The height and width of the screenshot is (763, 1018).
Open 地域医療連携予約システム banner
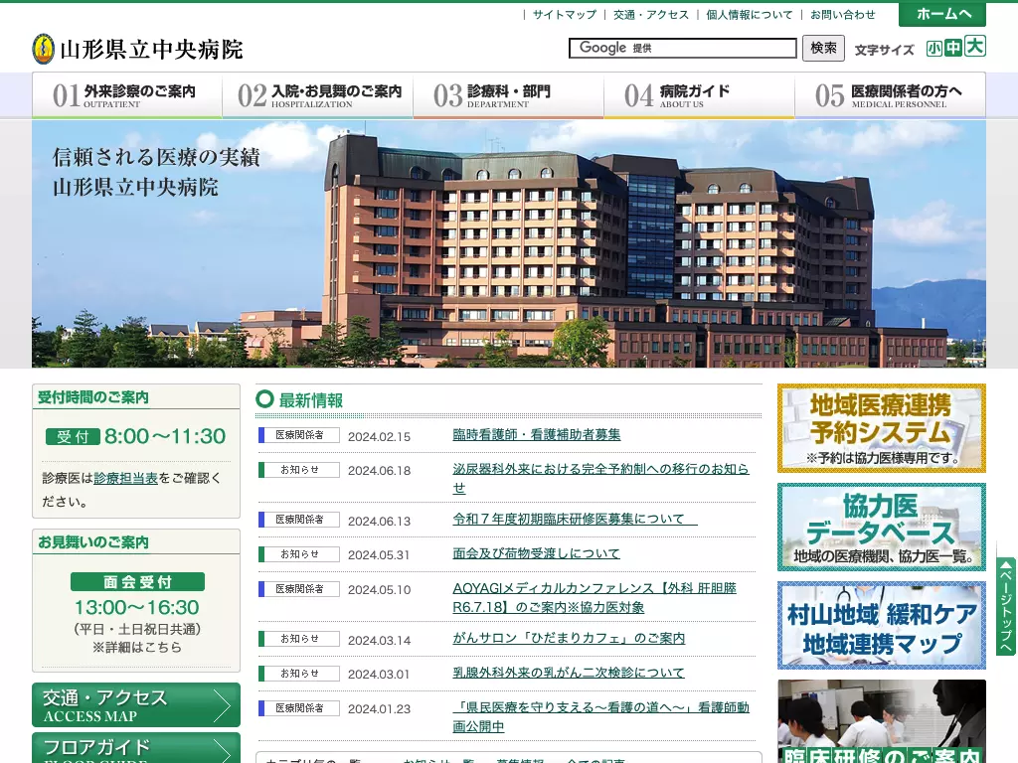pyautogui.click(x=882, y=428)
